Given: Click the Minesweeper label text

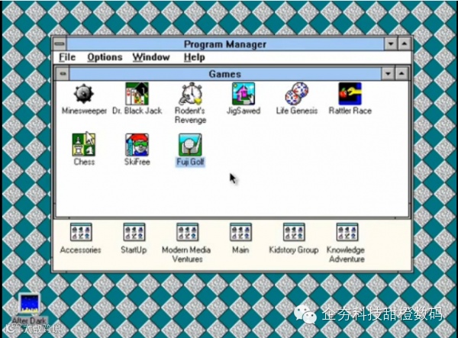Looking at the screenshot, I should [84, 111].
